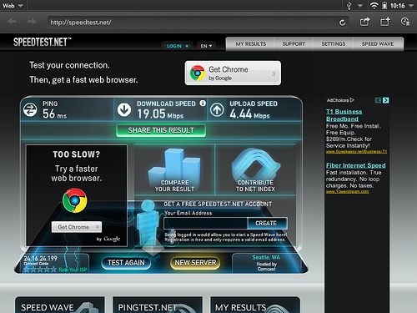The width and height of the screenshot is (417, 313).
Task: Open the MY RESULTS bottom card
Action: (x=255, y=305)
